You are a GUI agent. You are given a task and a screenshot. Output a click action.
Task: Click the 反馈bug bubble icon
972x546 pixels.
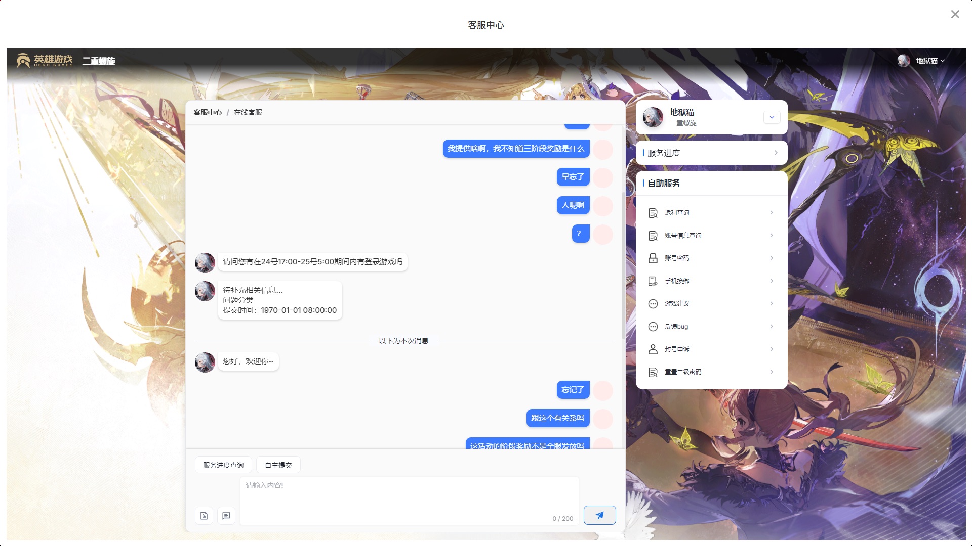tap(653, 327)
